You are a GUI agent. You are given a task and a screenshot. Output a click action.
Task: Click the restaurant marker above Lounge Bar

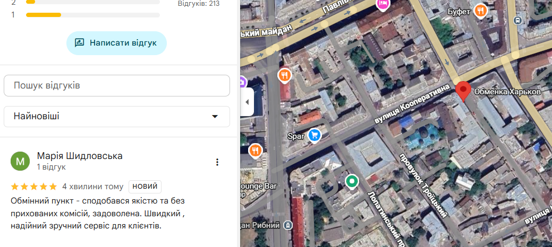[x=256, y=151]
